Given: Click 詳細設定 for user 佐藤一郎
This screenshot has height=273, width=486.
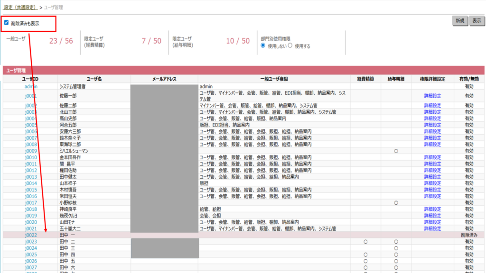Looking at the screenshot, I should point(432,96).
